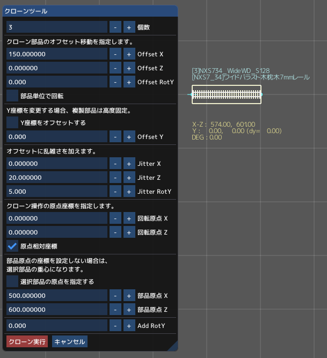This screenshot has height=358, width=327.
Task: Click the left cyan rail joint endpoint
Action: pos(191,94)
